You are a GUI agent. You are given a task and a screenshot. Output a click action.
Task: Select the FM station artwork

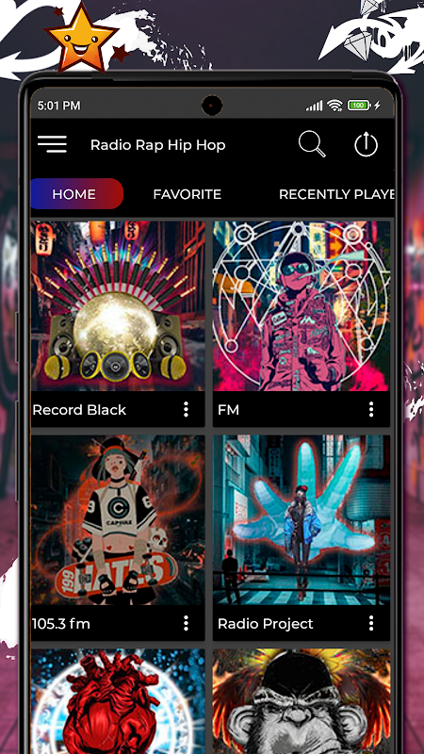point(302,306)
